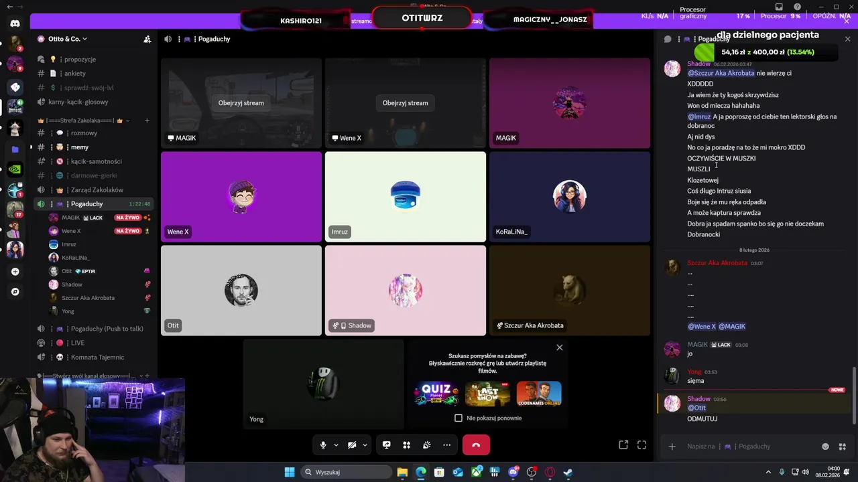Open Microsoft Edge from taskbar

point(421,472)
